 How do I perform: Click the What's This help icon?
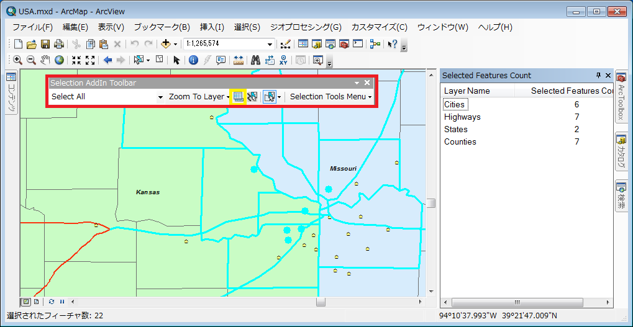tap(393, 43)
